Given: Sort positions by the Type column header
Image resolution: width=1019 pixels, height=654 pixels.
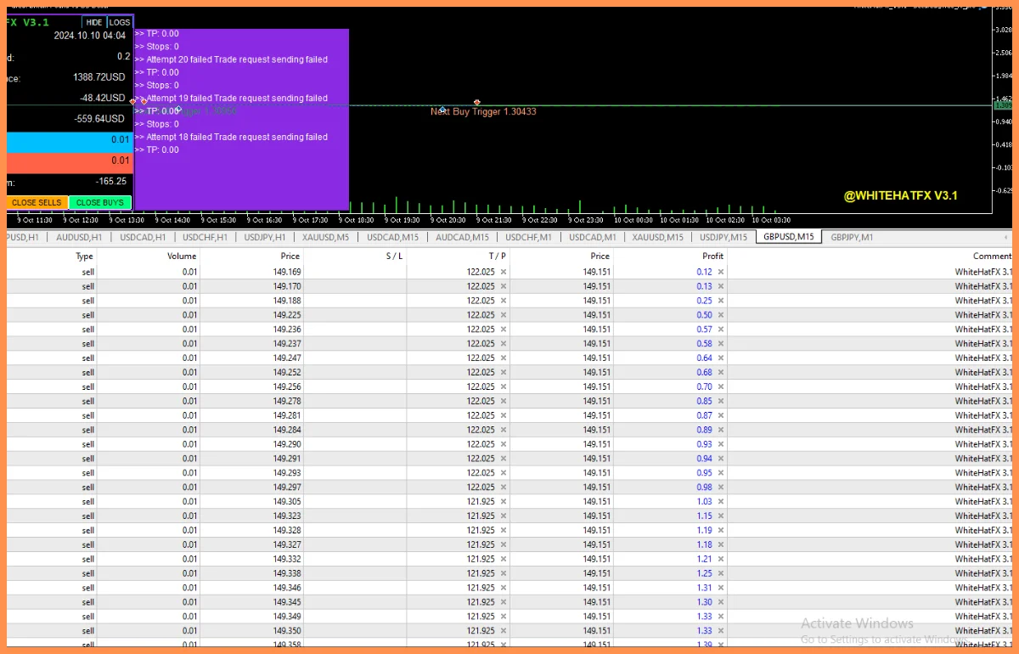Looking at the screenshot, I should click(x=84, y=256).
